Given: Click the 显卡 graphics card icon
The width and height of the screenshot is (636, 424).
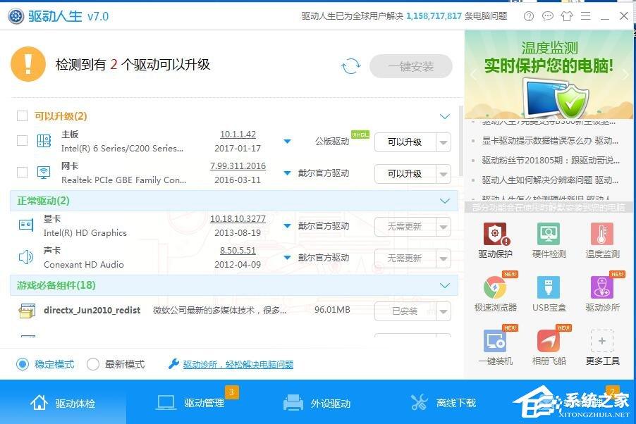Looking at the screenshot, I should pos(26,225).
